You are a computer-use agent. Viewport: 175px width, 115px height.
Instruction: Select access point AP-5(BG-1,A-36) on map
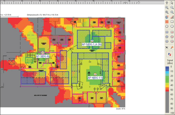click(92, 40)
